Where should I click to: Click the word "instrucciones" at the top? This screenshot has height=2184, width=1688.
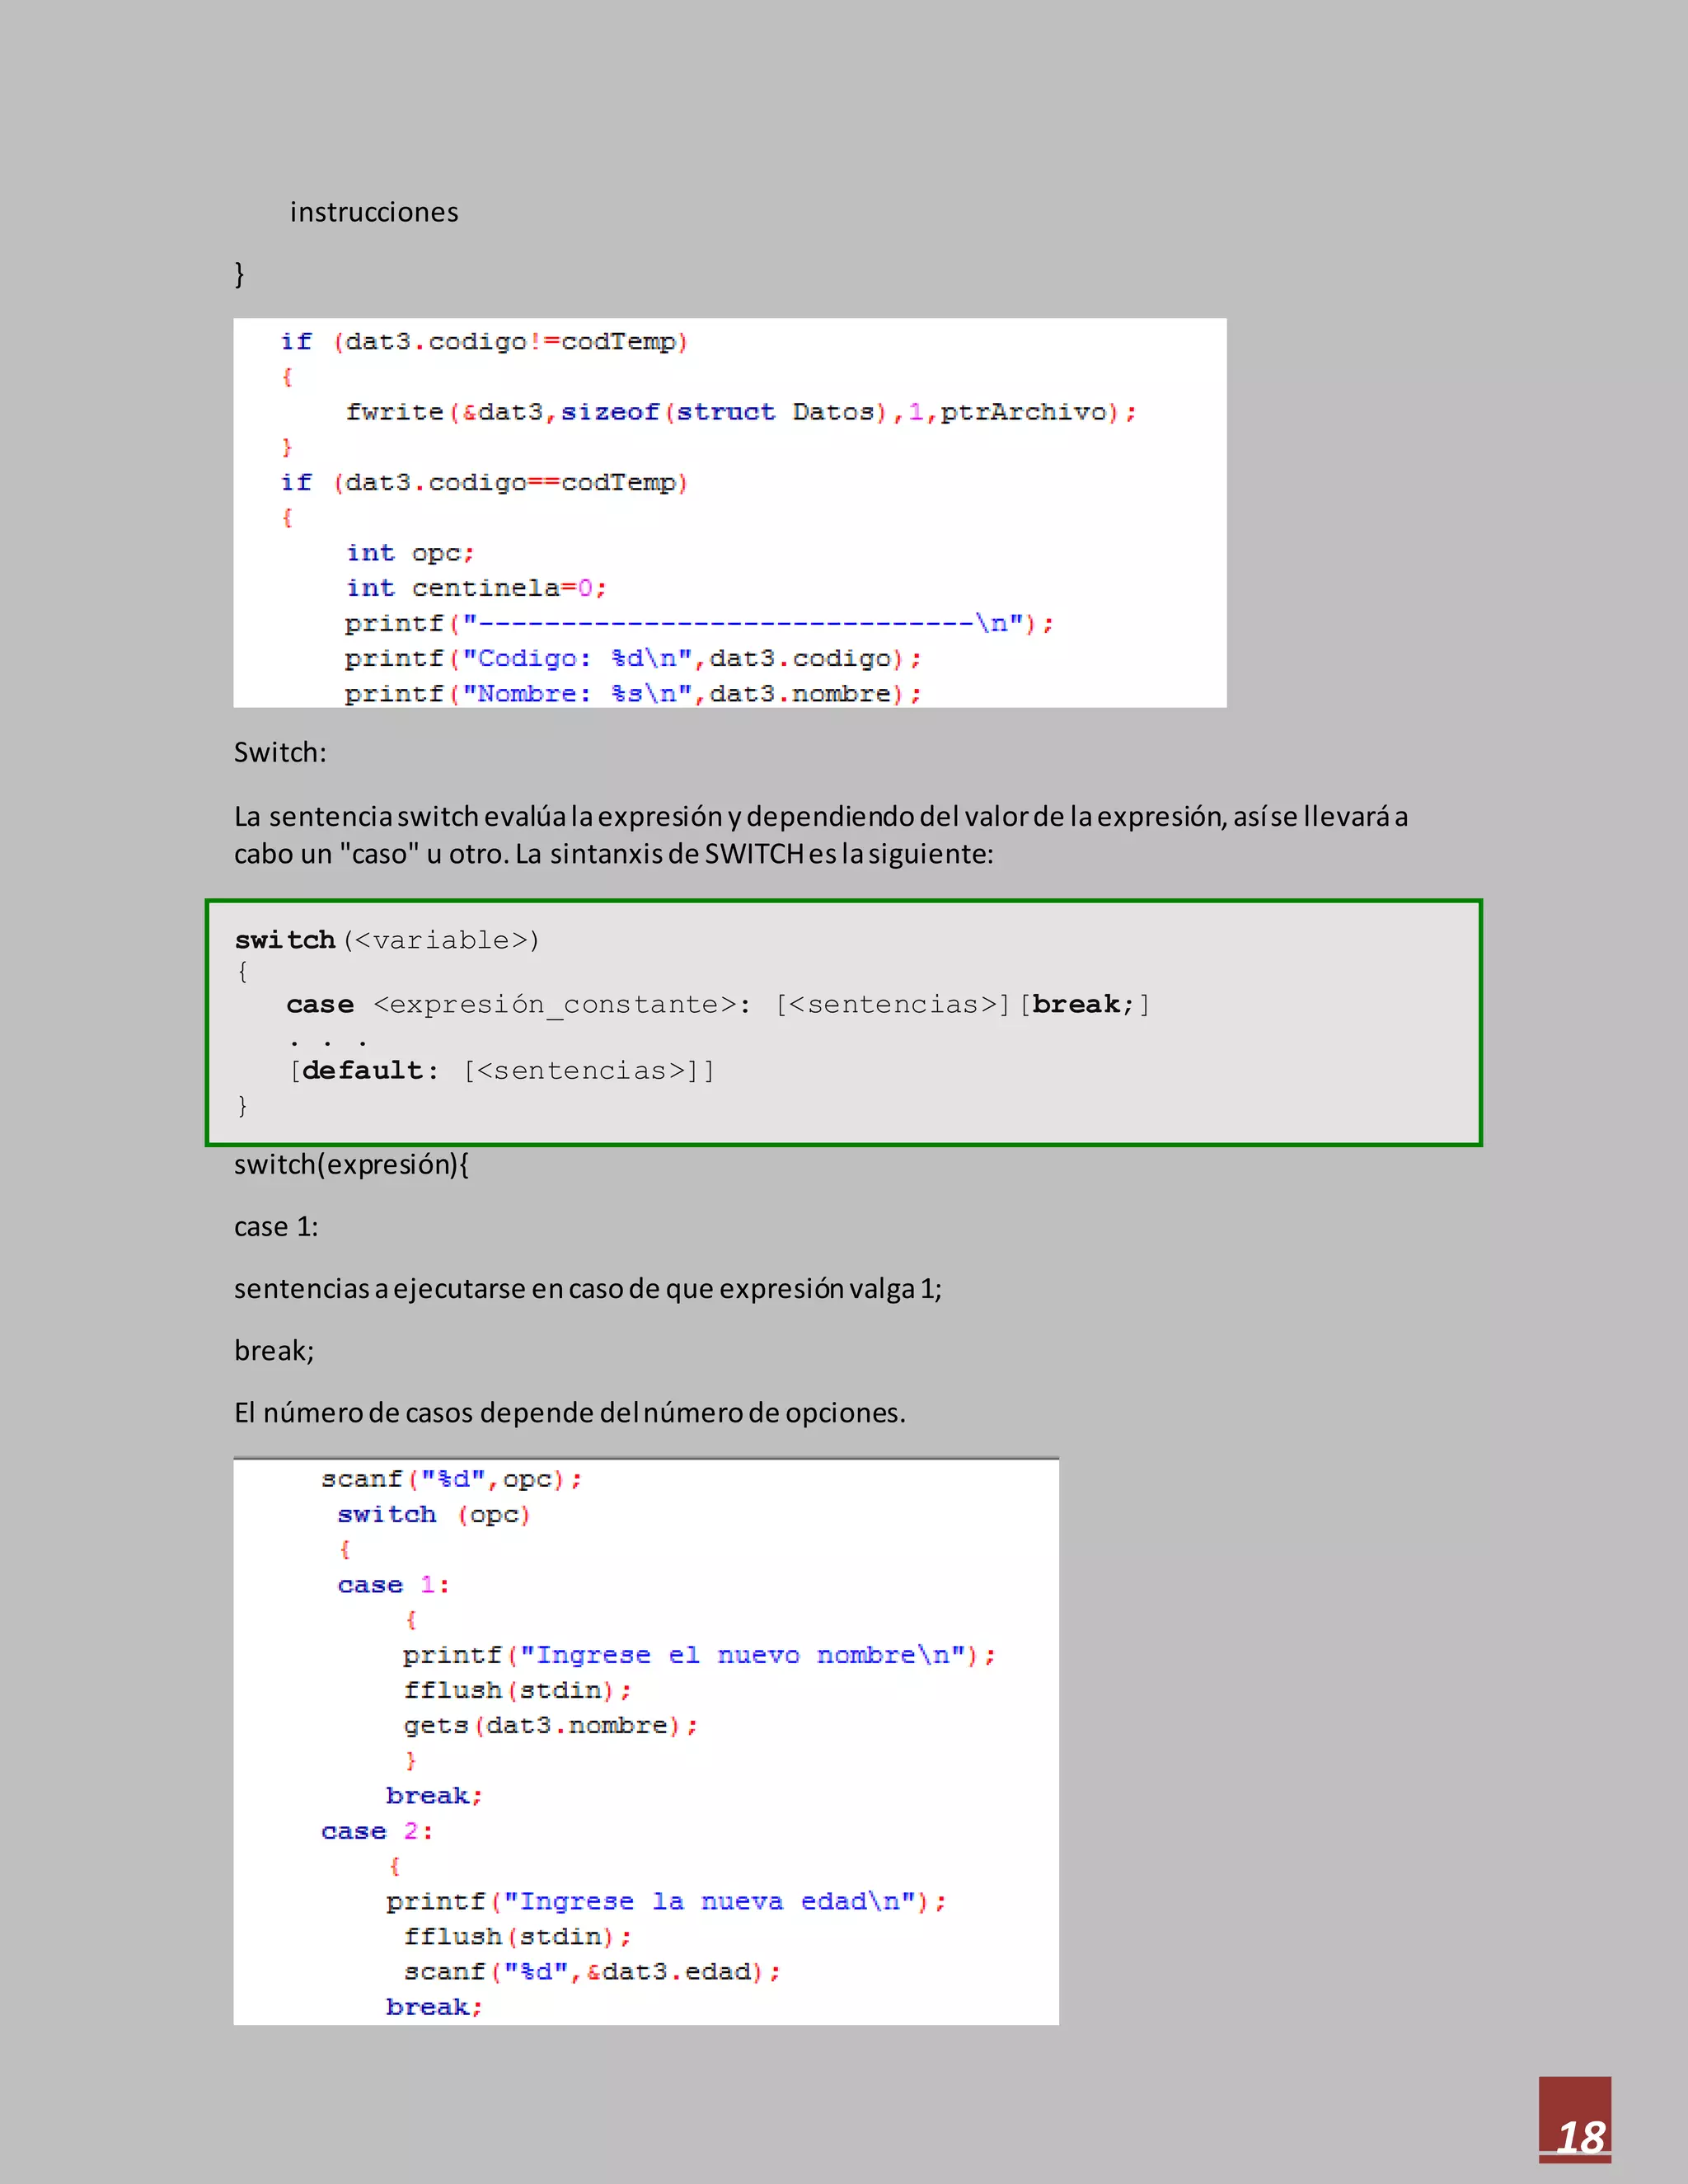(x=374, y=212)
